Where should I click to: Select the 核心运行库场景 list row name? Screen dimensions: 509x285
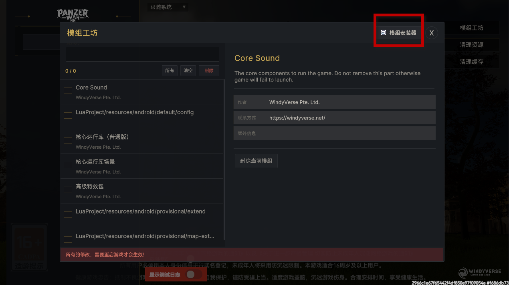pyautogui.click(x=95, y=162)
